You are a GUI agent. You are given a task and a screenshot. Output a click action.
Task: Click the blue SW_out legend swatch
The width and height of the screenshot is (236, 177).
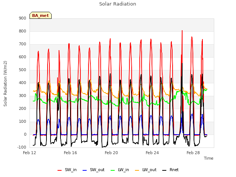(85, 170)
